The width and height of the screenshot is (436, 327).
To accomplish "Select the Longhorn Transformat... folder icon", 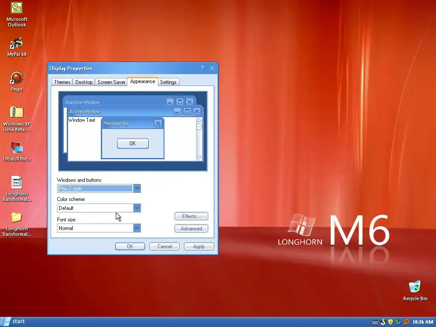I will coord(17,224).
